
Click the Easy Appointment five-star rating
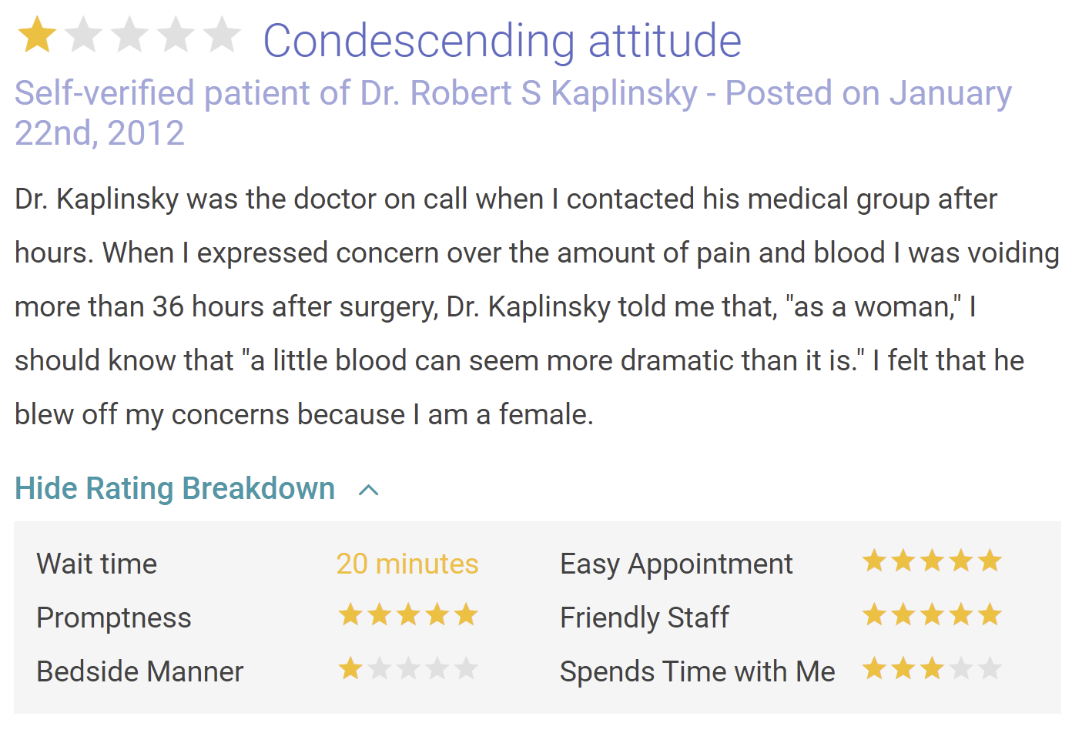[931, 561]
